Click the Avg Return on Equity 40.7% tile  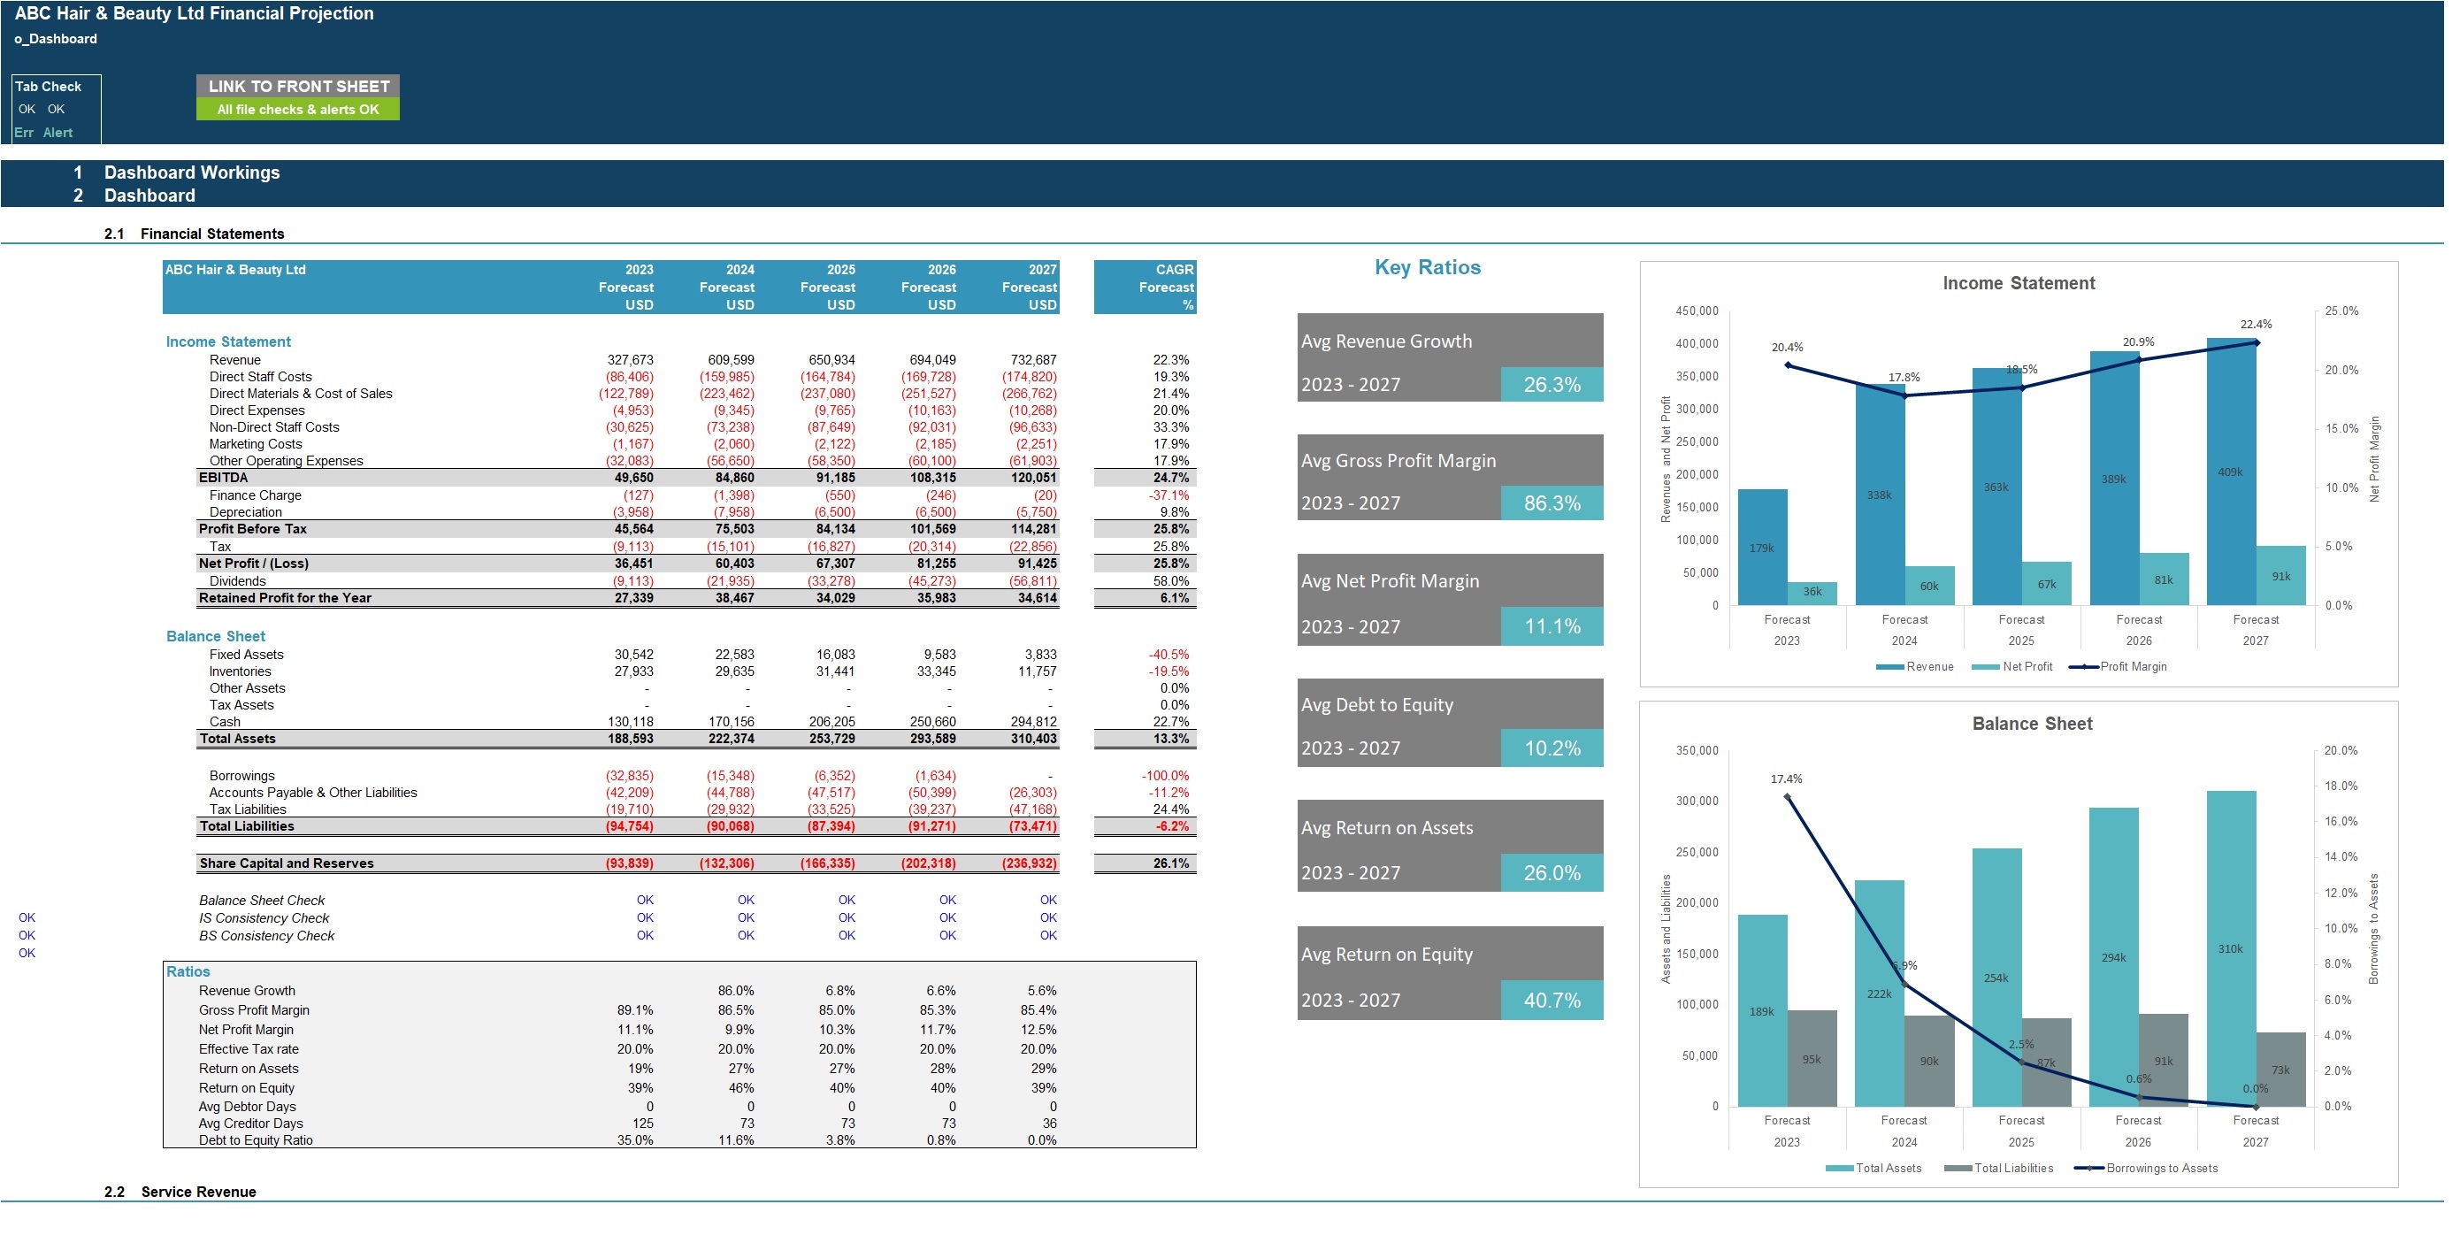pos(1552,1001)
